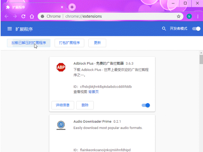Click the Chrome site info icon
The width and height of the screenshot is (203, 152).
(42, 16)
